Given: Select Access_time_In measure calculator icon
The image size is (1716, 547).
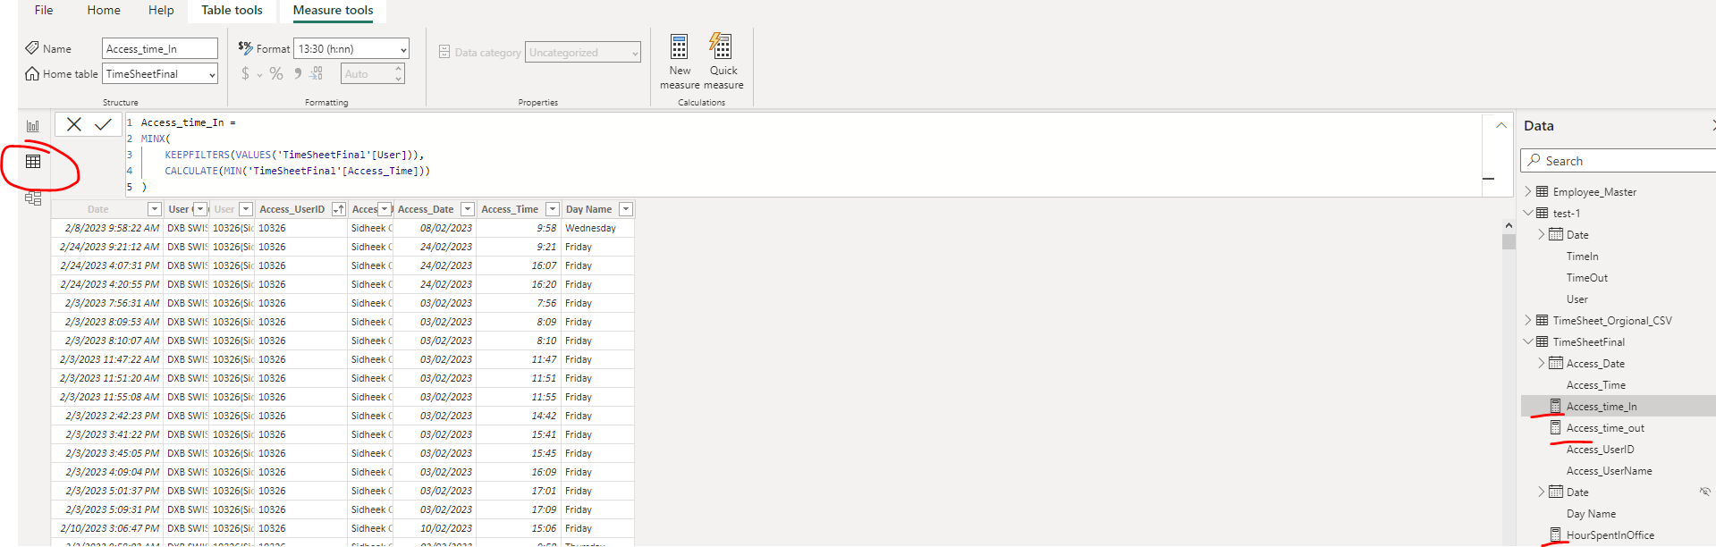Looking at the screenshot, I should coord(1555,407).
